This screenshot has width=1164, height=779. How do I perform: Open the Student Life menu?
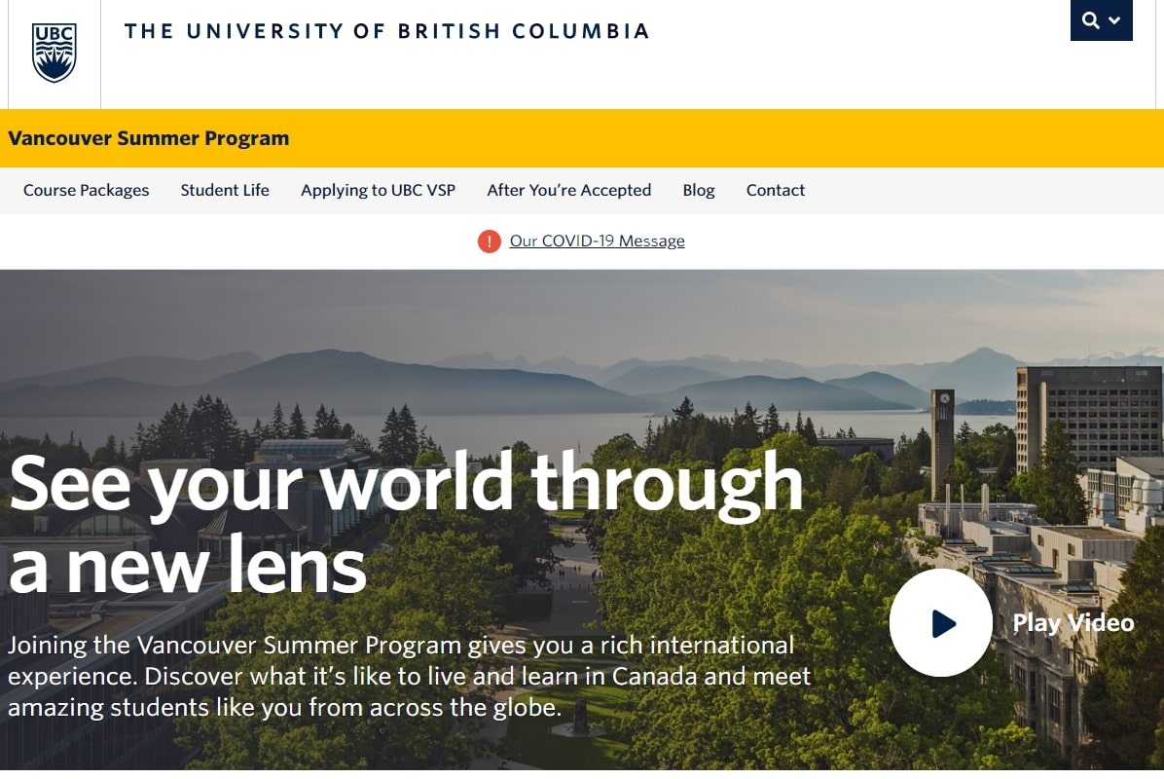click(x=225, y=190)
